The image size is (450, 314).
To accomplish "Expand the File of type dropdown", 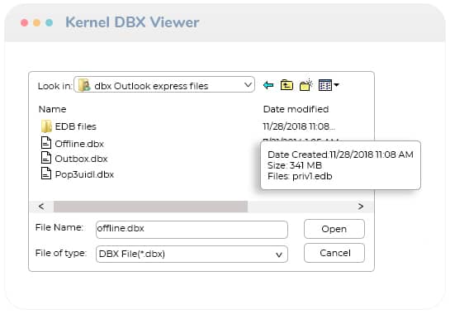I will 278,255.
